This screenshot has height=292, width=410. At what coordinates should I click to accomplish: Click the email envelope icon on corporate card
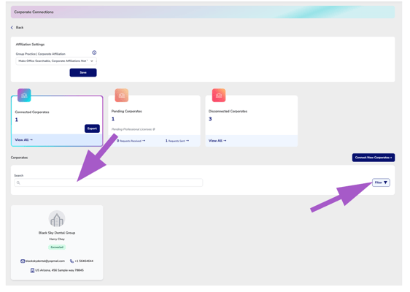(x=23, y=261)
